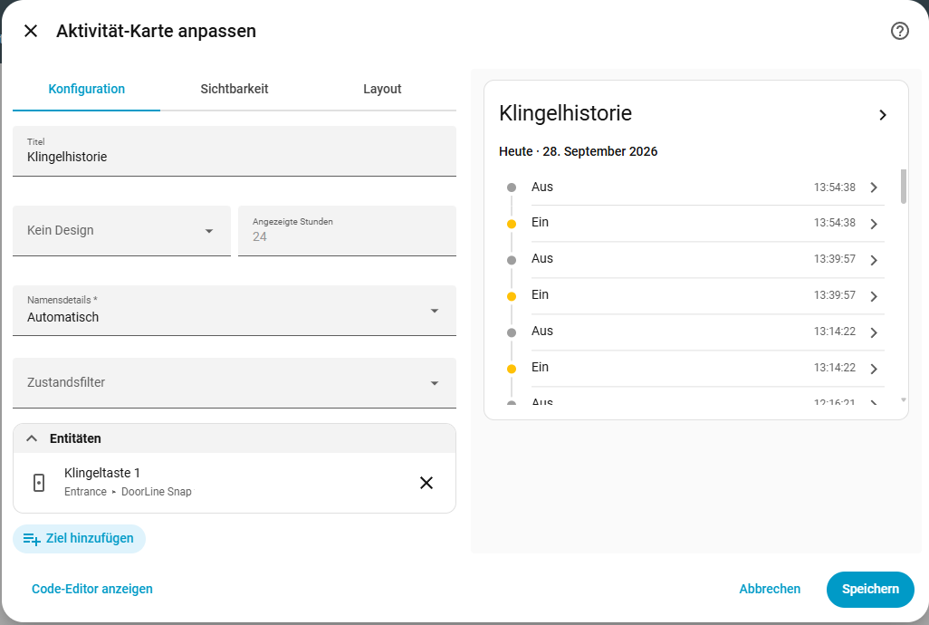Click the Titel input field
The height and width of the screenshot is (625, 929).
click(235, 151)
